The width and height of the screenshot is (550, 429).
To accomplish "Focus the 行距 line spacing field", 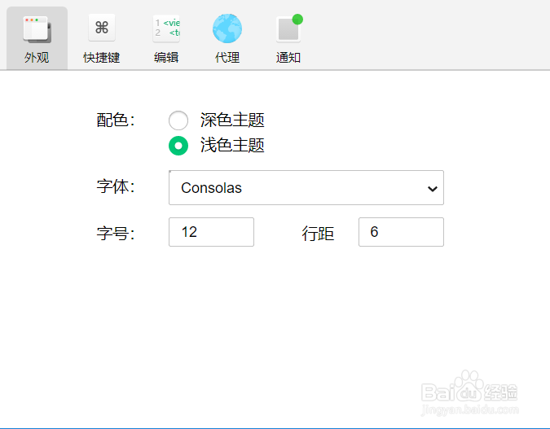I will tap(401, 232).
